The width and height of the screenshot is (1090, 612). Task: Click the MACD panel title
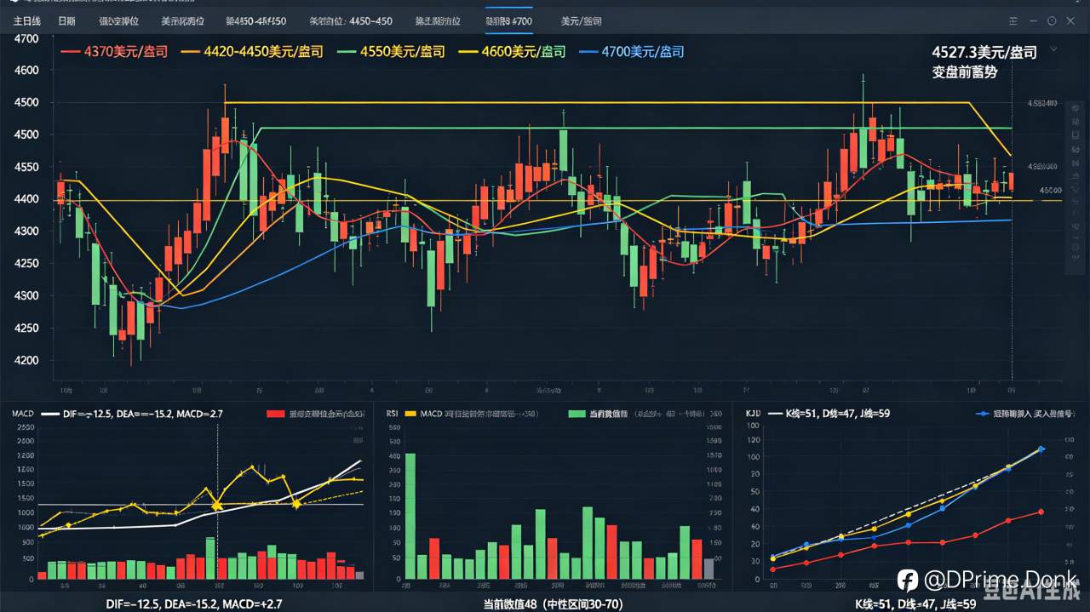pos(23,413)
